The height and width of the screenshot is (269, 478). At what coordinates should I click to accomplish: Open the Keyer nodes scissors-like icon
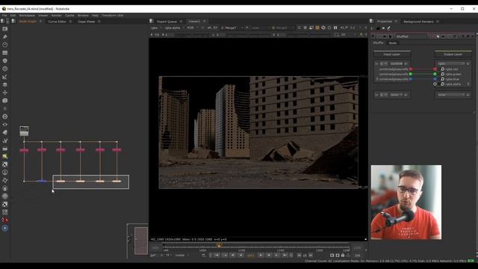click(x=5, y=77)
